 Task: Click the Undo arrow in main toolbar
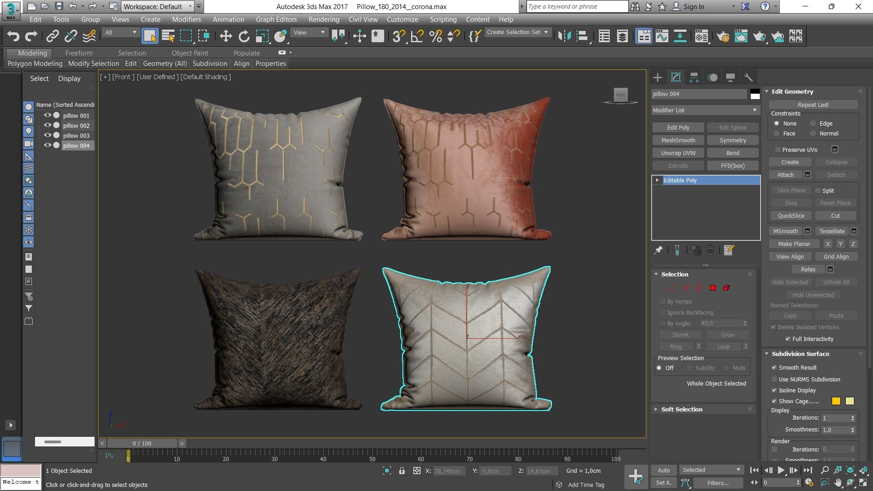click(x=13, y=36)
